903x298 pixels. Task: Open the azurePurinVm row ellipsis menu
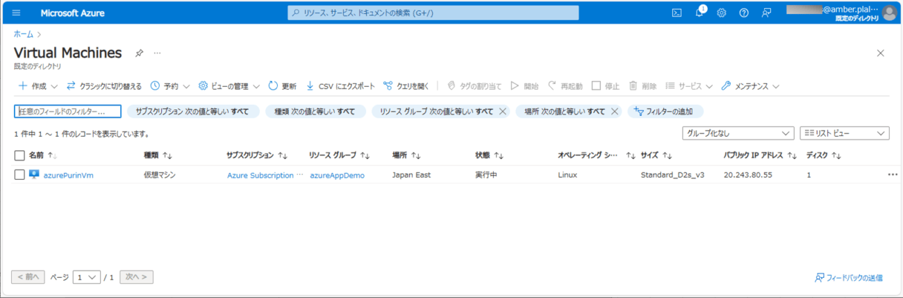click(x=893, y=175)
